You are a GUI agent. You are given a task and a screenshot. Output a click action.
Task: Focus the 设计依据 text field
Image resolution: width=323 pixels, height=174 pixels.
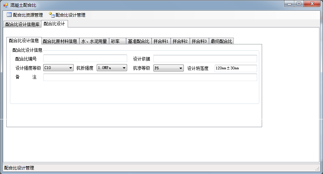point(205,58)
